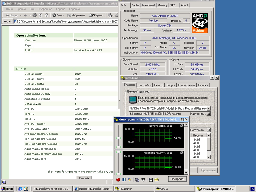Switch to CPU-Z taskbar button
This screenshot has height=192, width=256.
pos(175,189)
